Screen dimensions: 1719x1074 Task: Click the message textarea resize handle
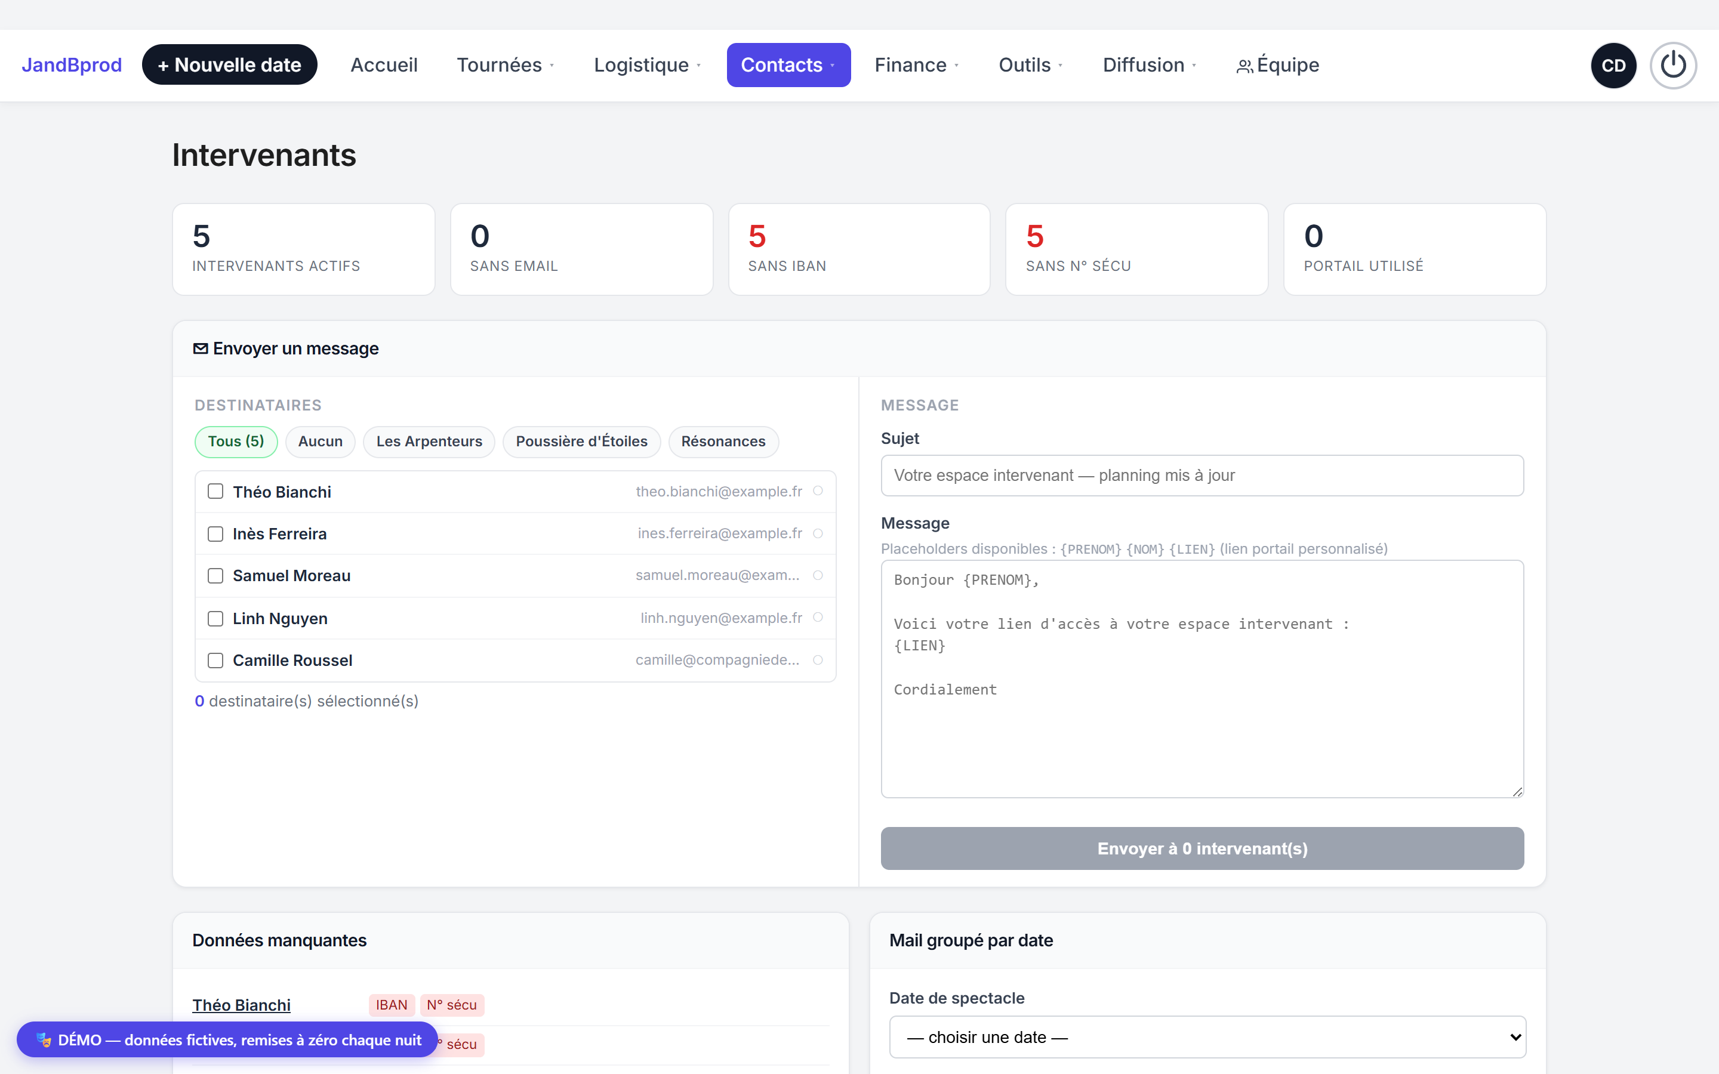coord(1517,791)
